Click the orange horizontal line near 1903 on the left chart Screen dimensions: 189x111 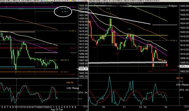pyautogui.click(x=29, y=72)
